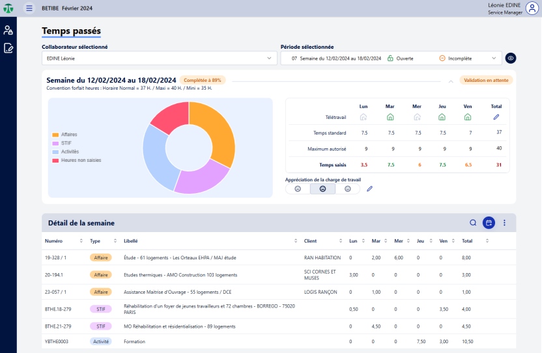Edit télétravail days with the pencil icon
Viewport: 542px width, 353px height.
[496, 117]
